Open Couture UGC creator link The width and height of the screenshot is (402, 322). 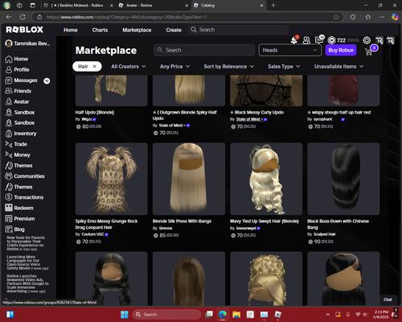92,234
